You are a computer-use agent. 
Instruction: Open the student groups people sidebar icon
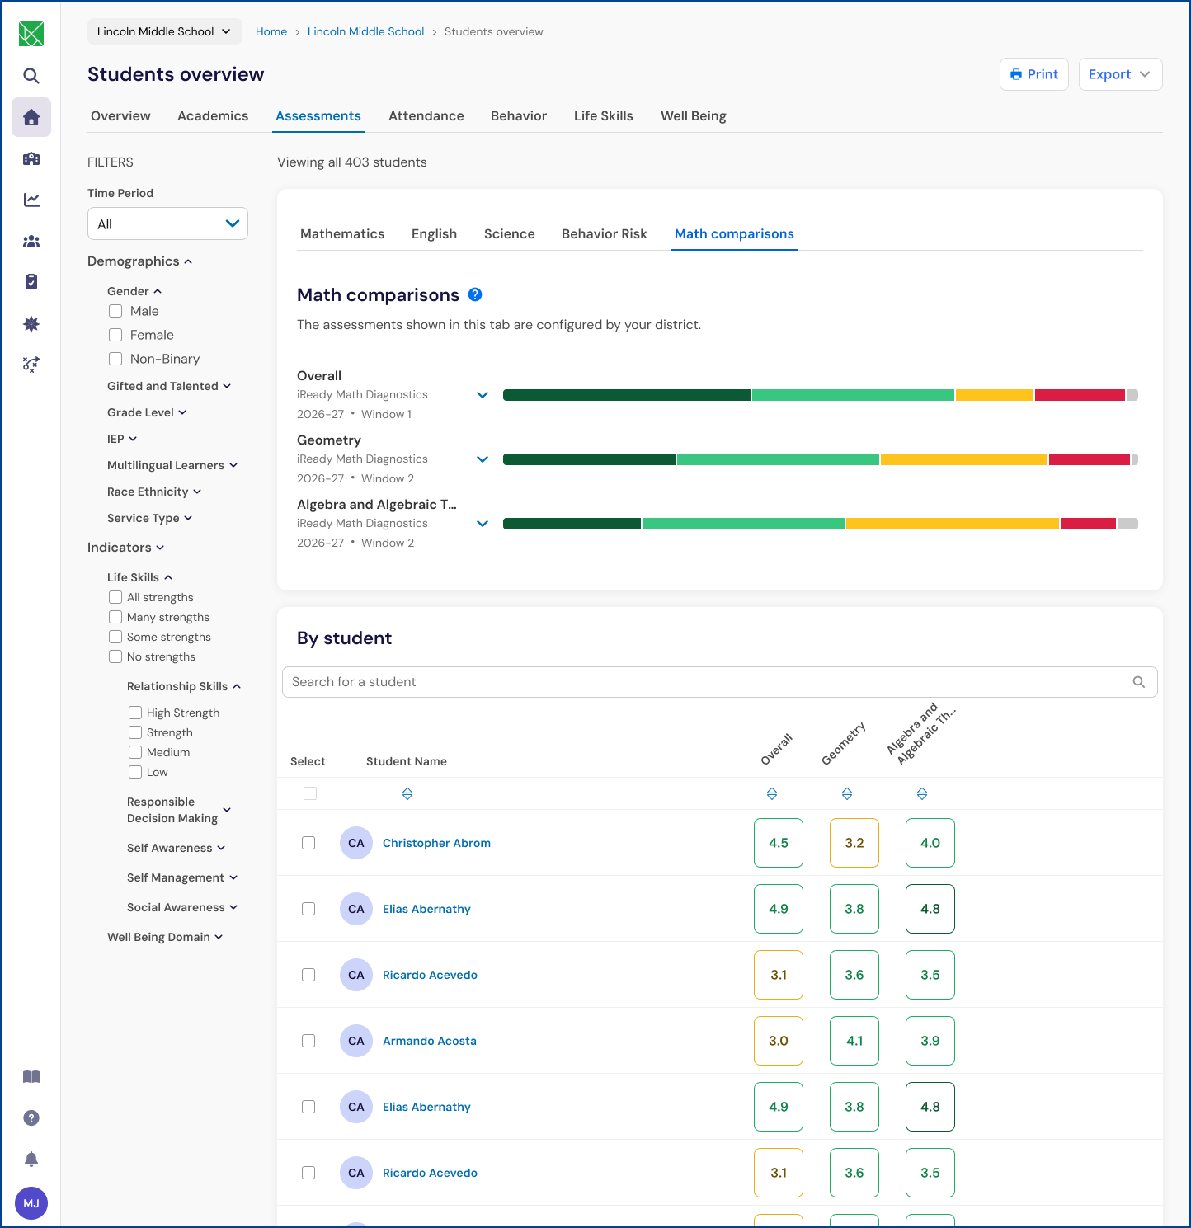coord(31,241)
